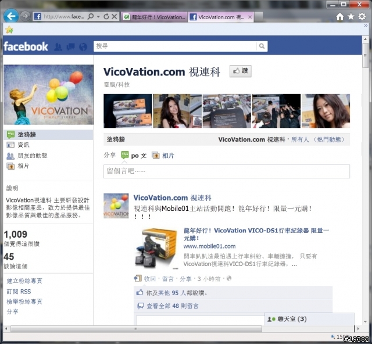Image resolution: width=372 pixels, height=344 pixels.
Task: Click the Facebook search magnifier button
Action: pos(262,46)
